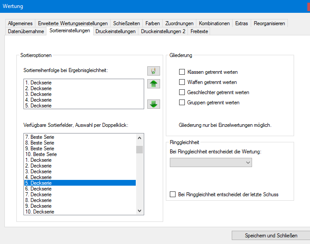Enable Bei Ringgleichheit entscheidet der letzte Schuss
310x244 pixels.
[x=173, y=194]
